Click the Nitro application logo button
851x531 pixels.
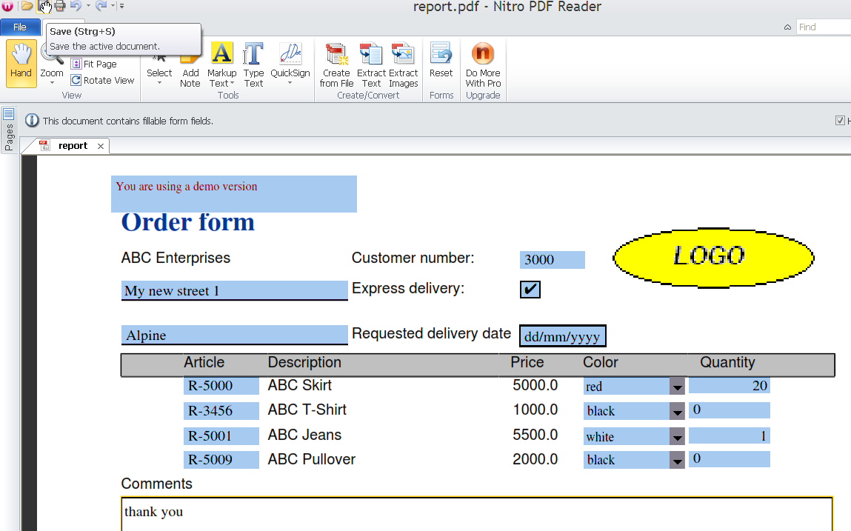[x=7, y=6]
